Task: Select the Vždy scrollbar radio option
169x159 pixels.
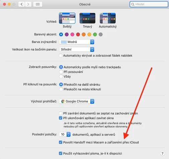Action: point(61,77)
